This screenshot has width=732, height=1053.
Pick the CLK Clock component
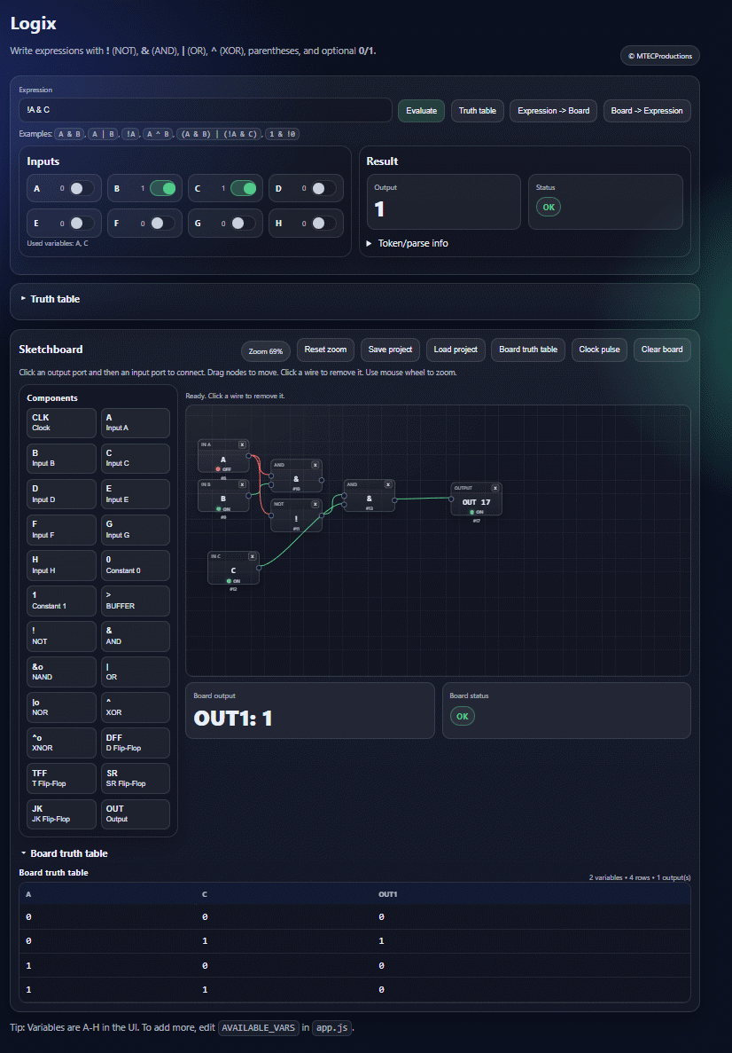click(x=62, y=422)
